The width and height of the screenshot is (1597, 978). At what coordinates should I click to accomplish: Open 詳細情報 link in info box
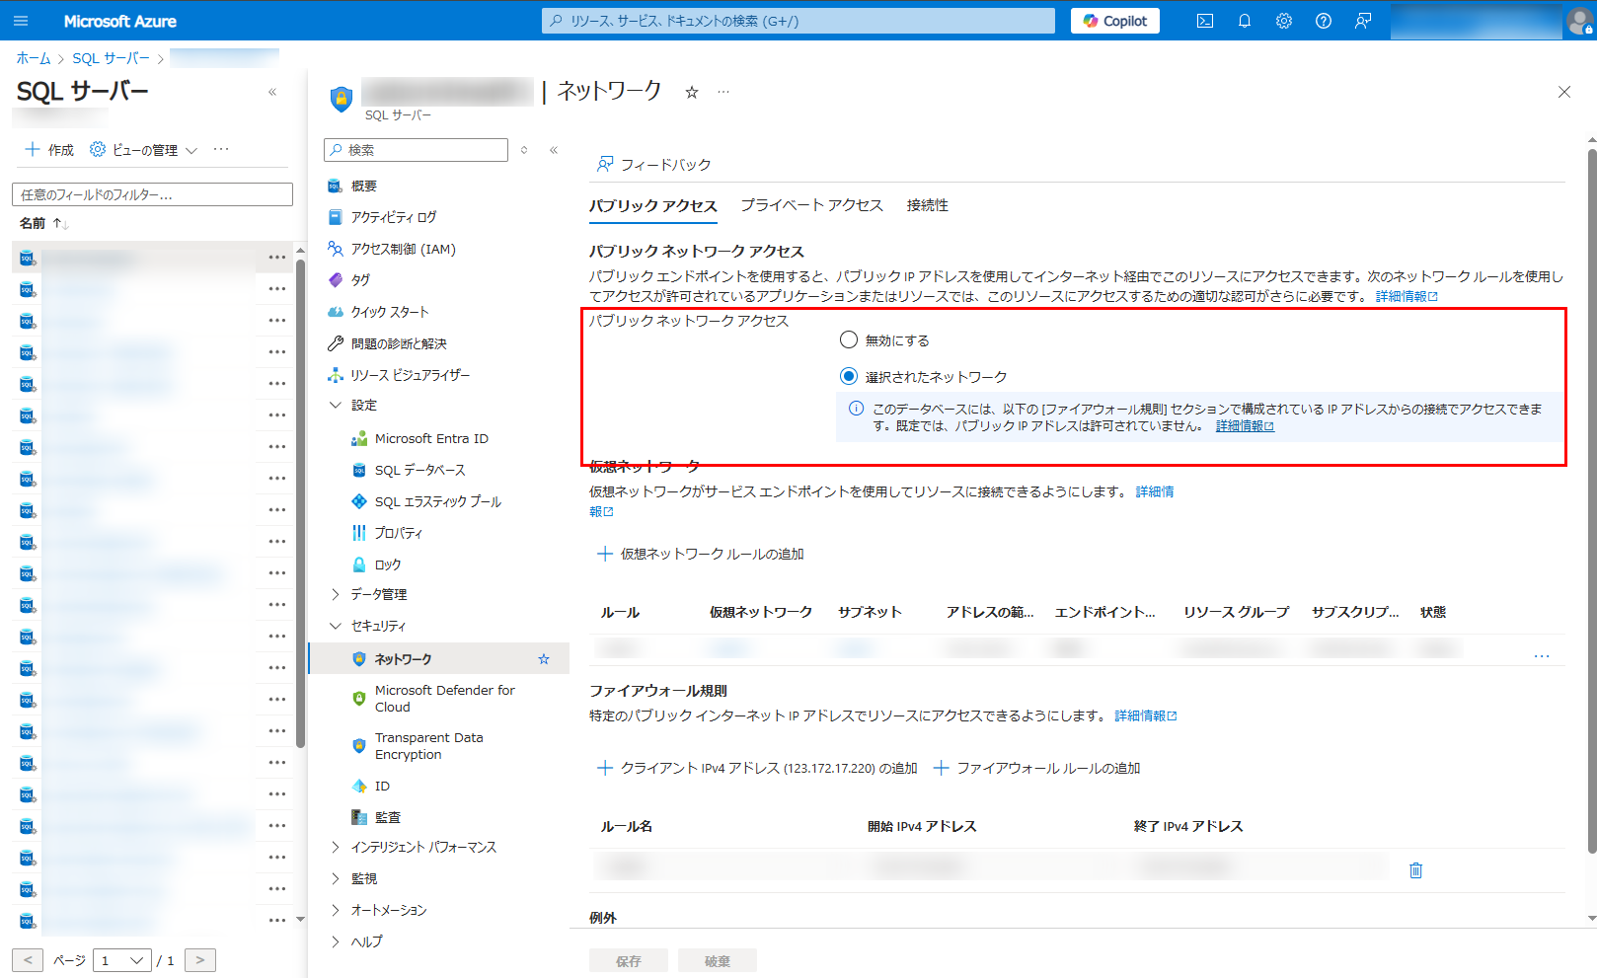[x=1245, y=426]
